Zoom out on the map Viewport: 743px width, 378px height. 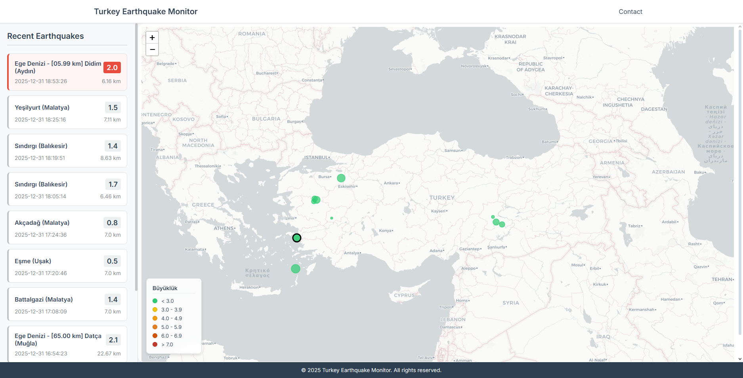[152, 49]
